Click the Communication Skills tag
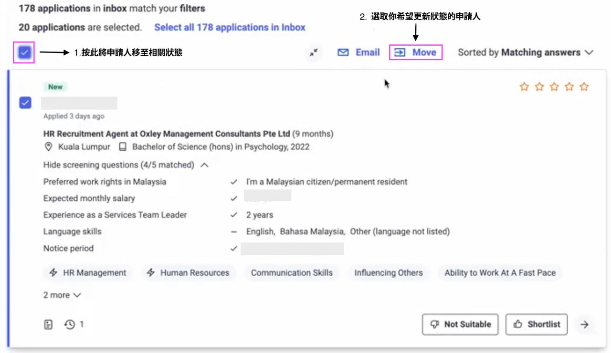 click(x=292, y=273)
